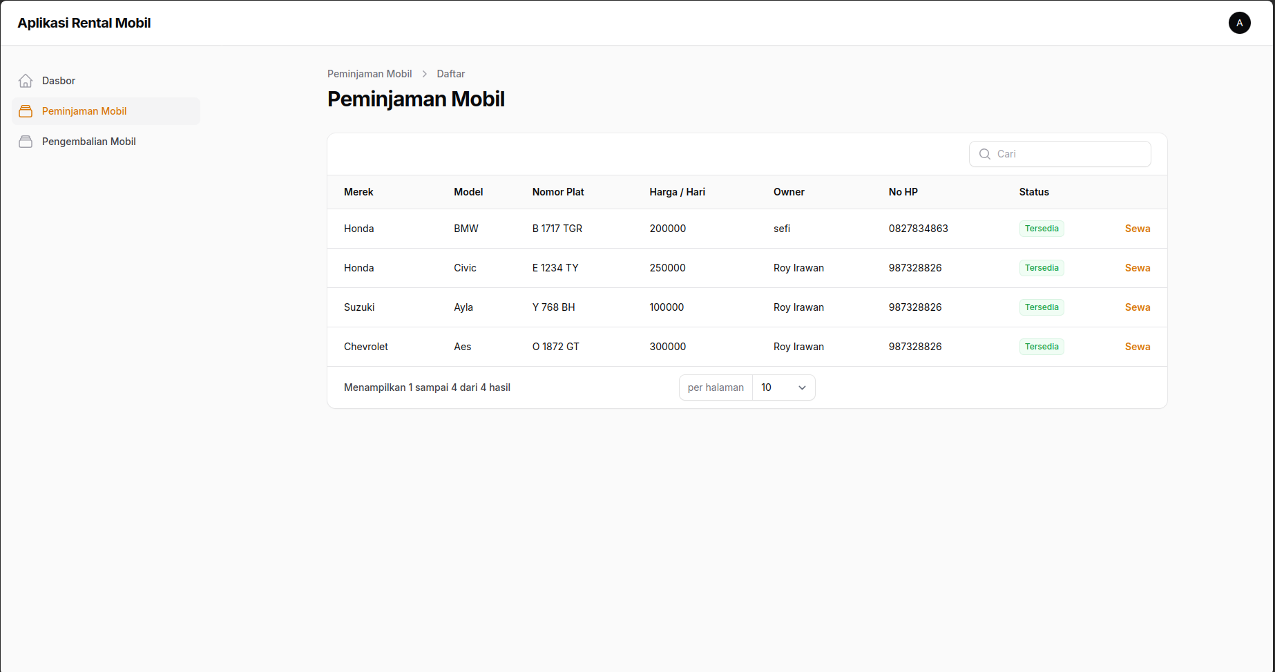Click the Tersedia status on Chevrolet Aes
Viewport: 1275px width, 672px height.
pyautogui.click(x=1042, y=346)
